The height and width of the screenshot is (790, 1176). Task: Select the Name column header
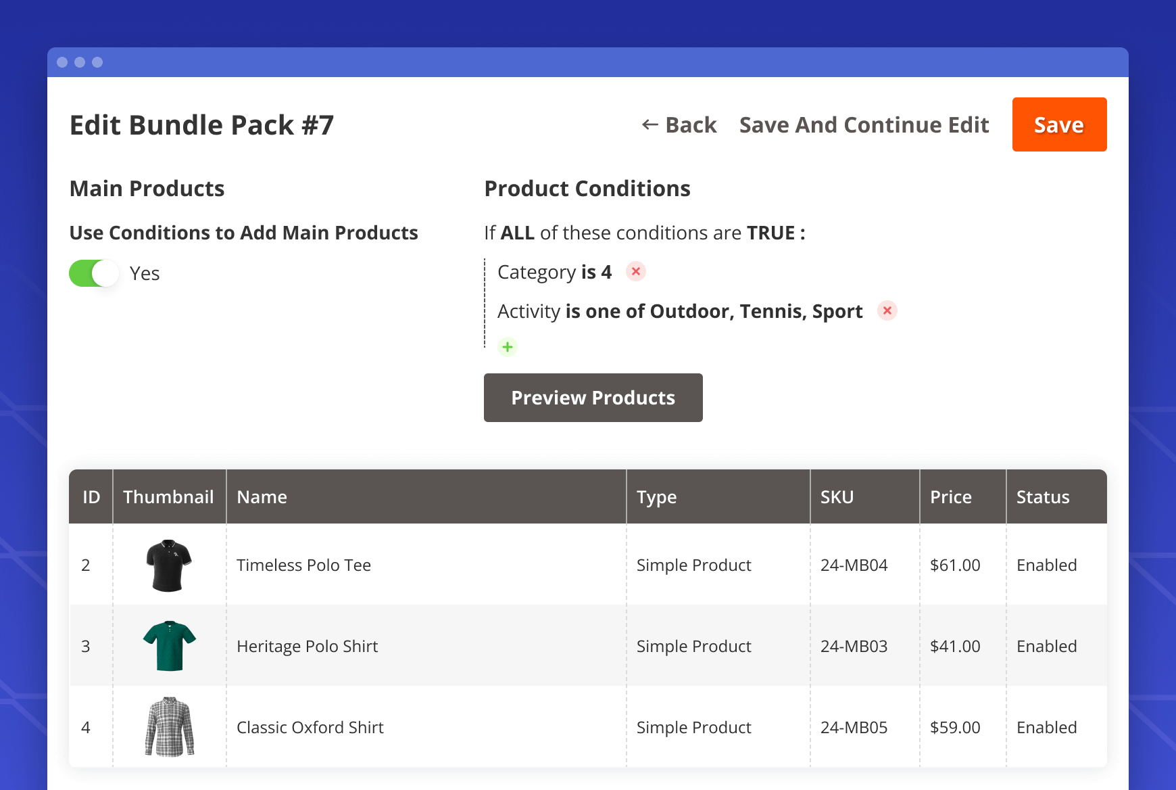(262, 496)
